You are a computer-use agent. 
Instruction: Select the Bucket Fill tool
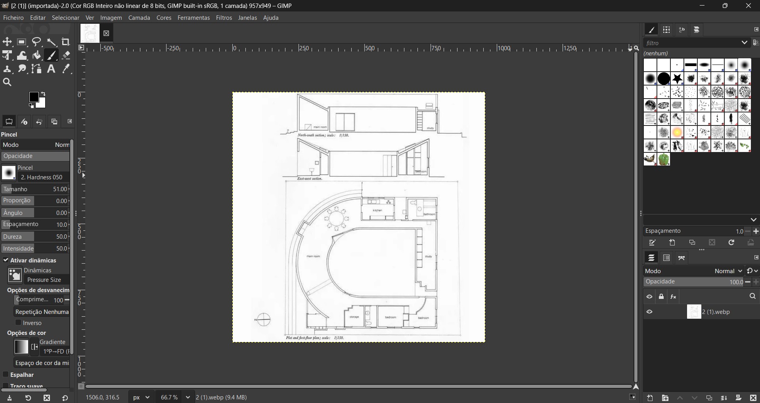tap(37, 55)
